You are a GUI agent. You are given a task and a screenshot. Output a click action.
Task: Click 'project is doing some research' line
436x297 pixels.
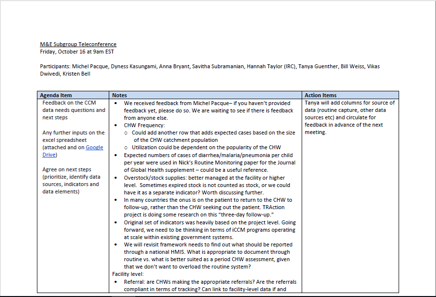(199, 215)
